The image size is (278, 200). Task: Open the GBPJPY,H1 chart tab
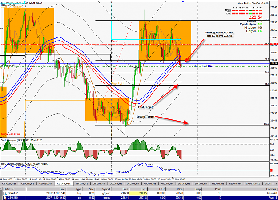(x=82, y=184)
